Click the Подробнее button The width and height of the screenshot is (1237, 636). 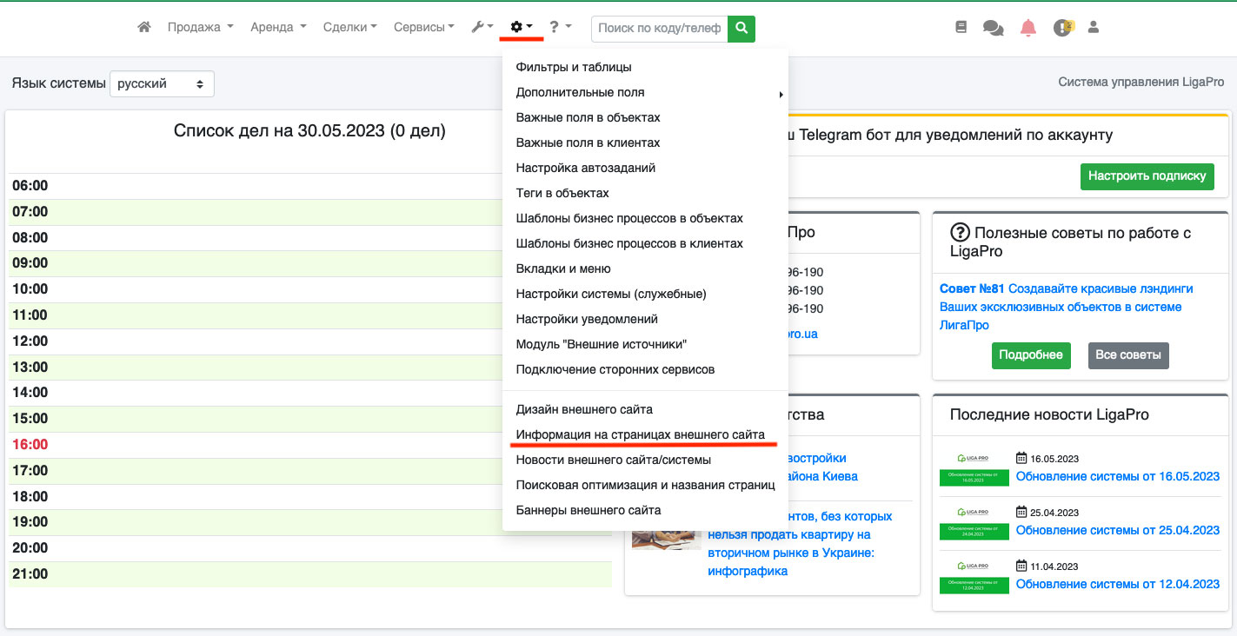coord(1031,355)
